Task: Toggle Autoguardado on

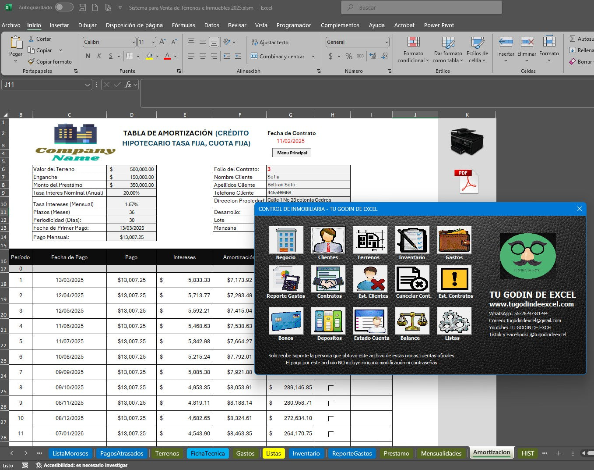Action: [64, 7]
